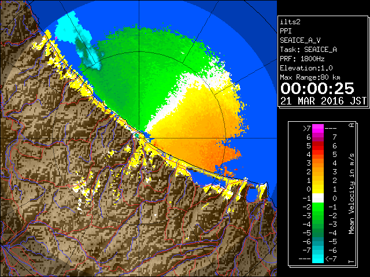This screenshot has height=277, width=370.
Task: Click the '21 MAR 2016 JST' date
Action: coord(323,101)
